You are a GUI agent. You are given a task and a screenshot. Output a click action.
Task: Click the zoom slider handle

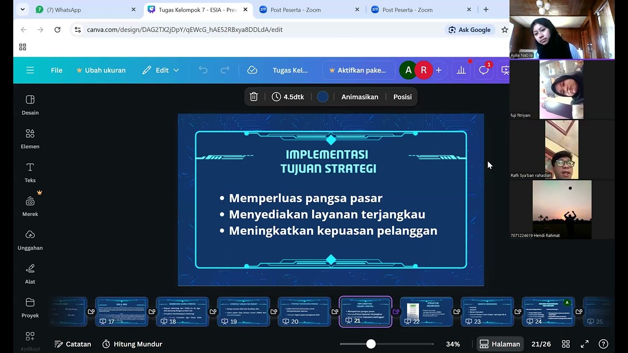pos(371,344)
